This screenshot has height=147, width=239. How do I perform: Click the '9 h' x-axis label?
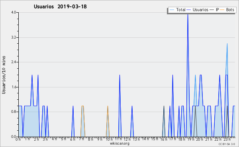tap(100, 139)
